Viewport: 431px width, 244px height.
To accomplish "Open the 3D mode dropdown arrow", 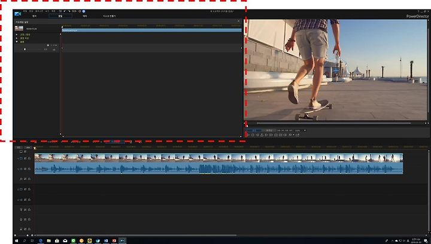I will [x=293, y=135].
